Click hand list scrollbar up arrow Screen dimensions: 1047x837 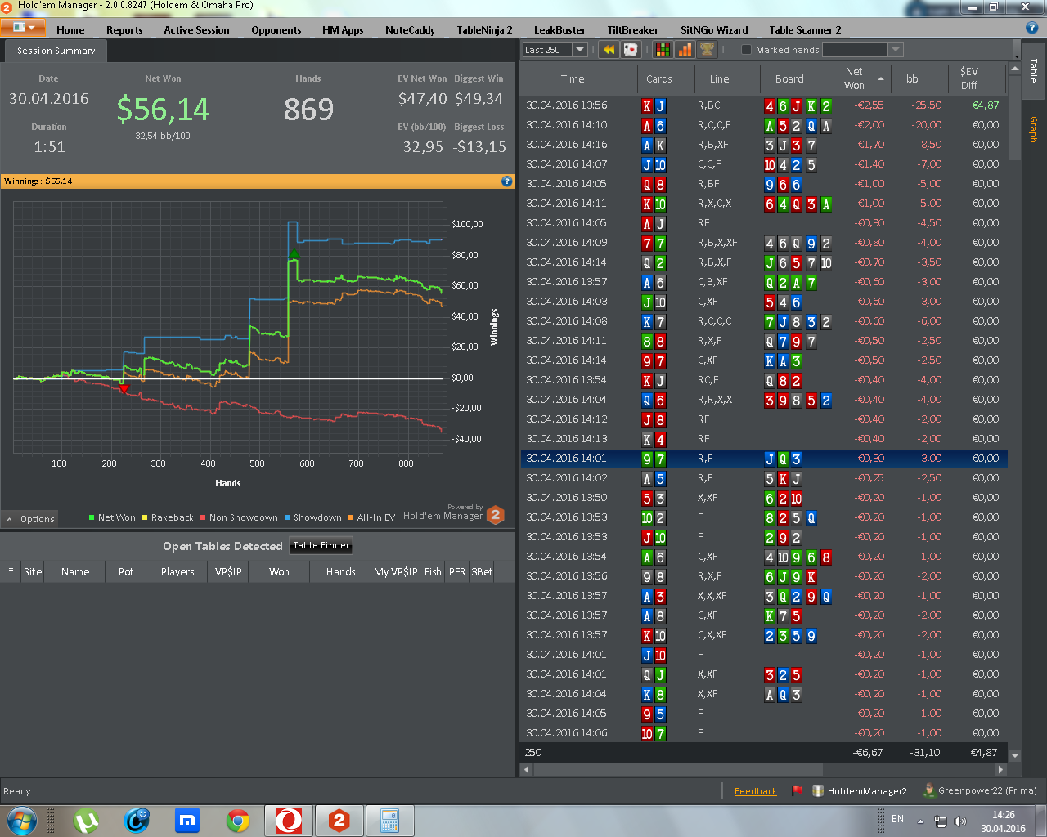tap(1014, 70)
